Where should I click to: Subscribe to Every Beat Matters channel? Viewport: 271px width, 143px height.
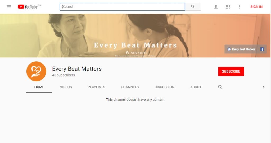[231, 71]
